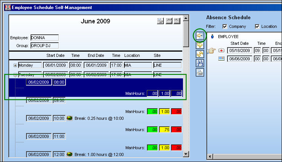
Task: Click the swap arrows icon in the sidebar
Action: click(x=200, y=54)
